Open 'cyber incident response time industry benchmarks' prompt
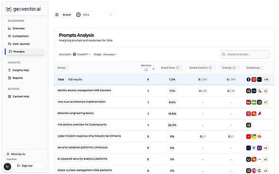 click(89, 136)
